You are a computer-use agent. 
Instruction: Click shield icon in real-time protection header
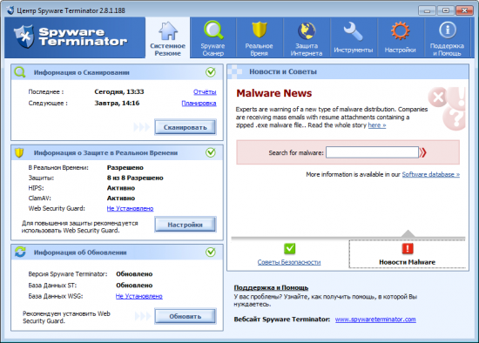click(19, 152)
